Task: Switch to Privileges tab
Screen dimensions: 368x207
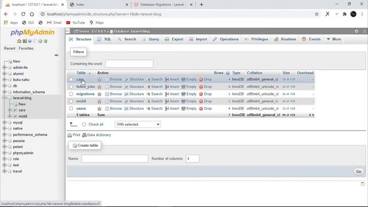Action: pos(256,39)
